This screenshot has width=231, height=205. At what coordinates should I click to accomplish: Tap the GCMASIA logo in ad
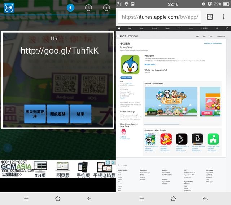16,167
